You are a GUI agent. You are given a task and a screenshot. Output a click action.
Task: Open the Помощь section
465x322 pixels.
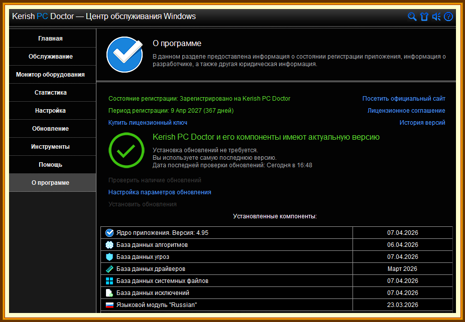point(53,165)
